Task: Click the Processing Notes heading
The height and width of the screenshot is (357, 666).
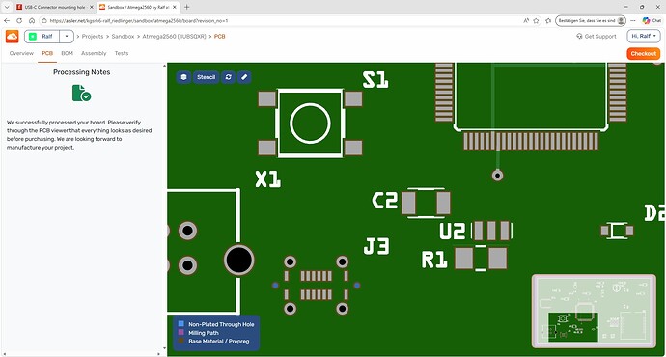Action: [81, 72]
